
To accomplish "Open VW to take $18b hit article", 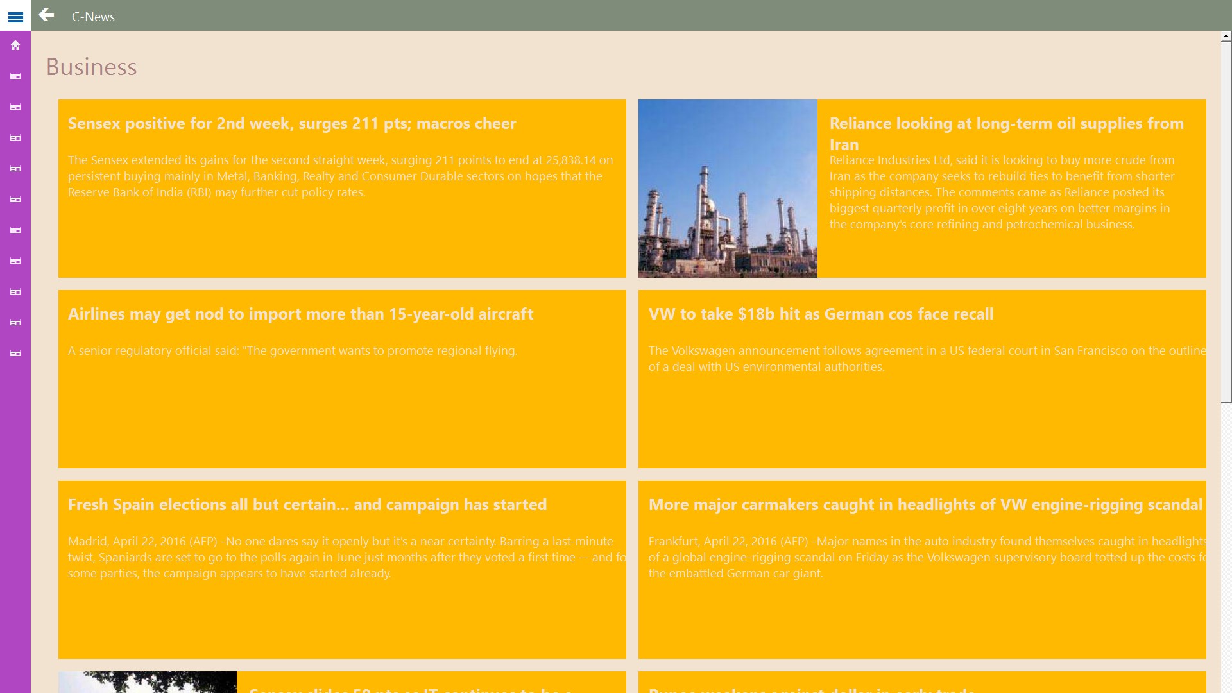I will pos(821,314).
